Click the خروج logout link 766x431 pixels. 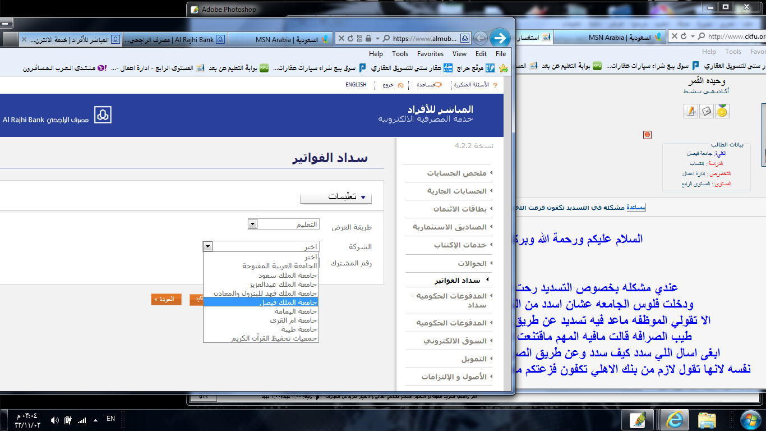(392, 85)
